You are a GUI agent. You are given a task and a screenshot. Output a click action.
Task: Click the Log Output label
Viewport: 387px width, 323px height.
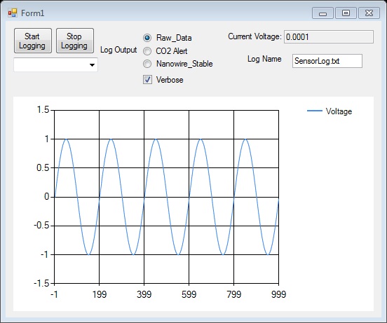(x=118, y=50)
